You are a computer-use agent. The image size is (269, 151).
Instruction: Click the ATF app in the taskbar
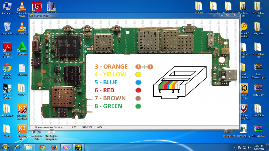79,147
